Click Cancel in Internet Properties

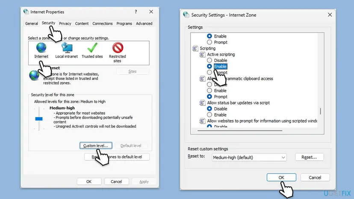click(x=116, y=181)
